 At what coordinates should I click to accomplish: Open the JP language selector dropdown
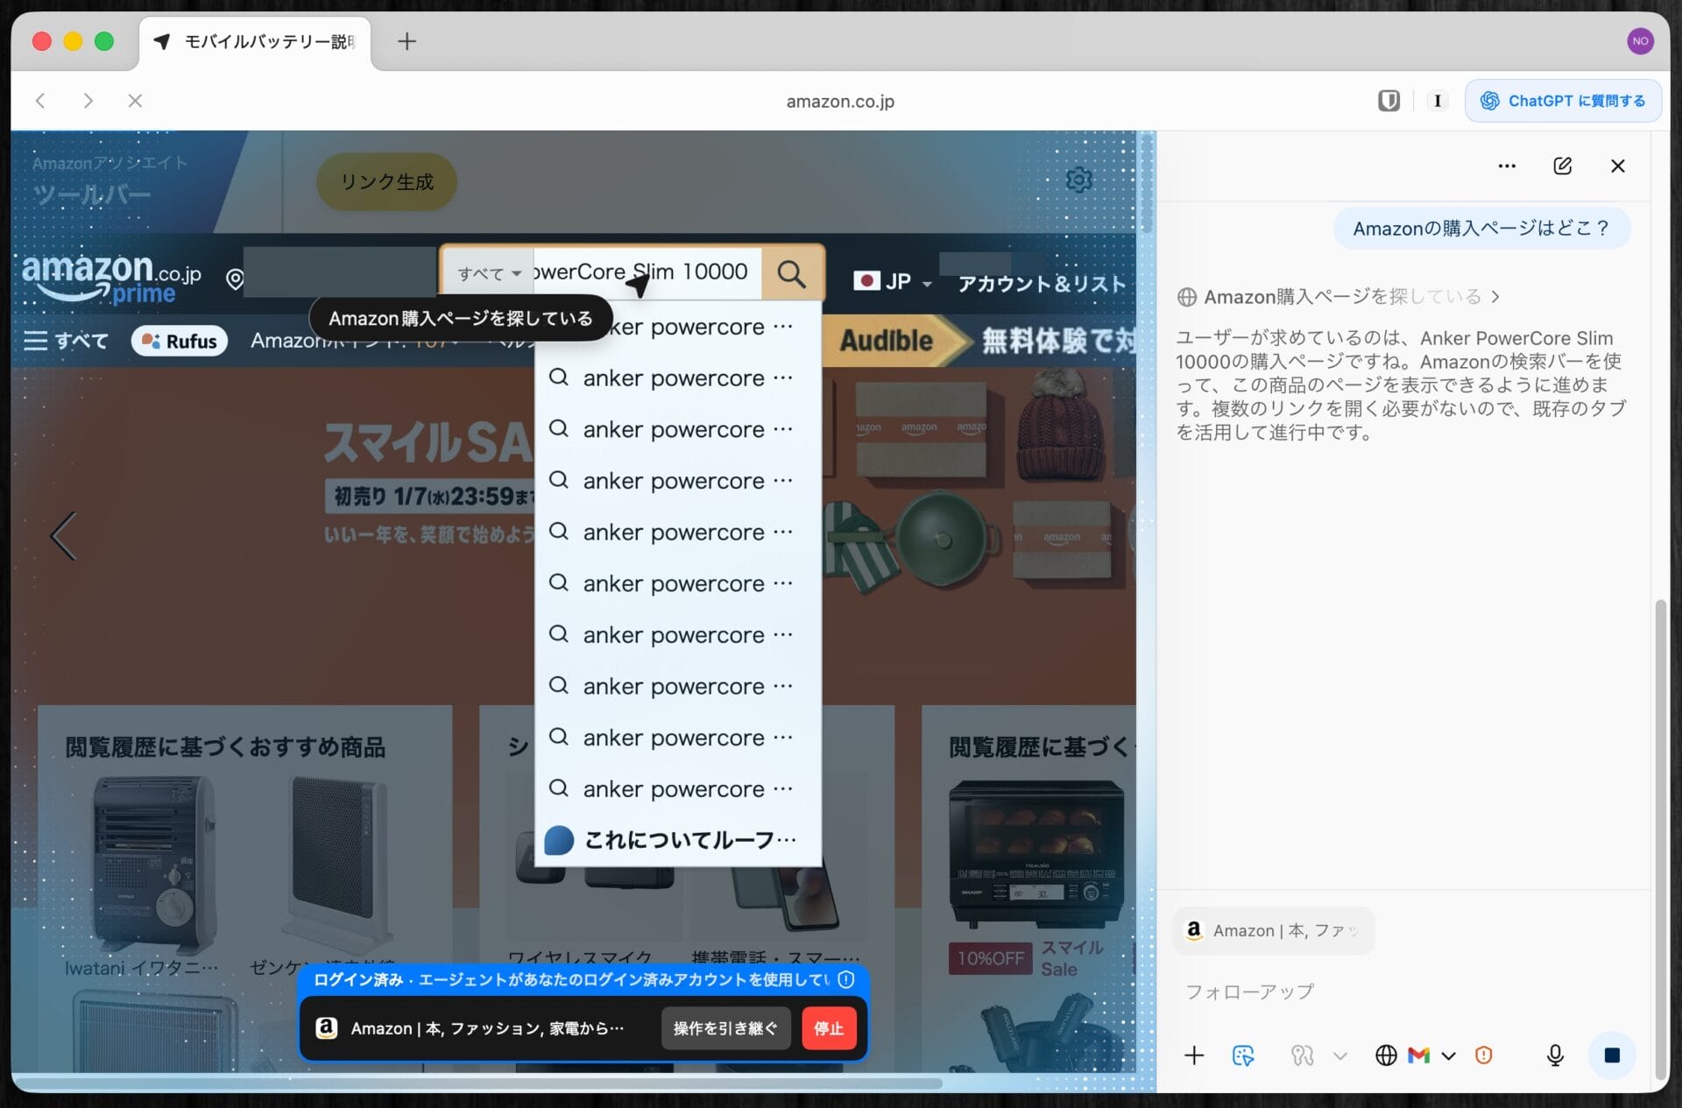point(892,282)
